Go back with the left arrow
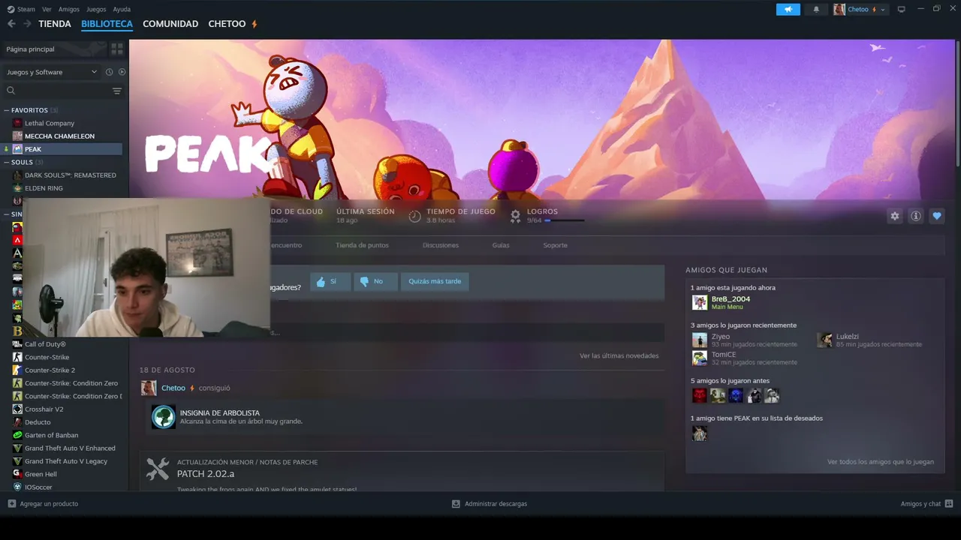 [11, 24]
